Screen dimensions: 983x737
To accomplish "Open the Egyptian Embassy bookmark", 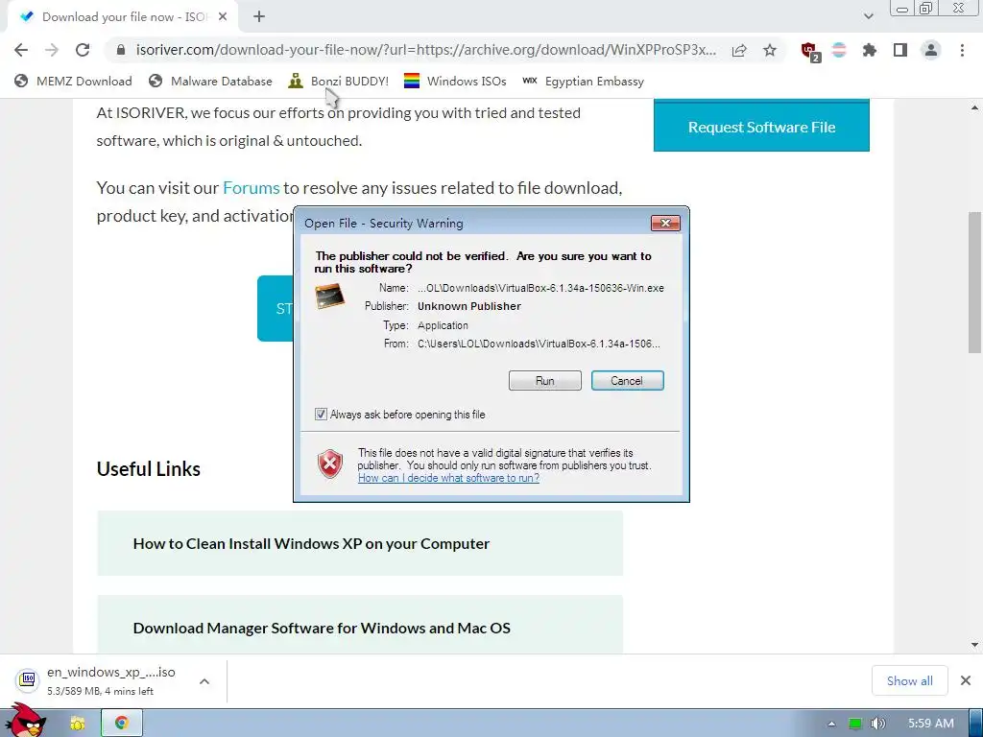I will click(x=583, y=81).
